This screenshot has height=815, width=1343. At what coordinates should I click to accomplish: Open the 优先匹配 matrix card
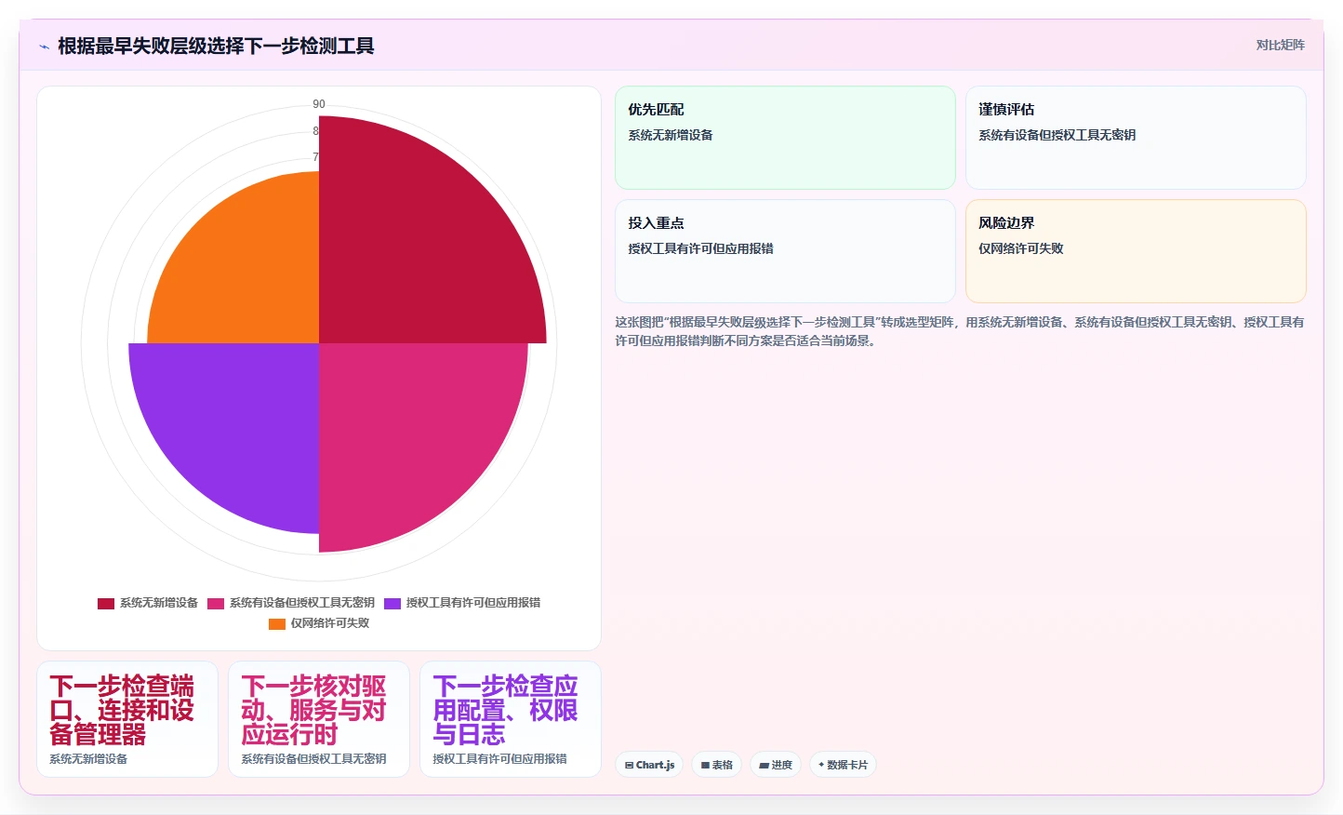(785, 138)
